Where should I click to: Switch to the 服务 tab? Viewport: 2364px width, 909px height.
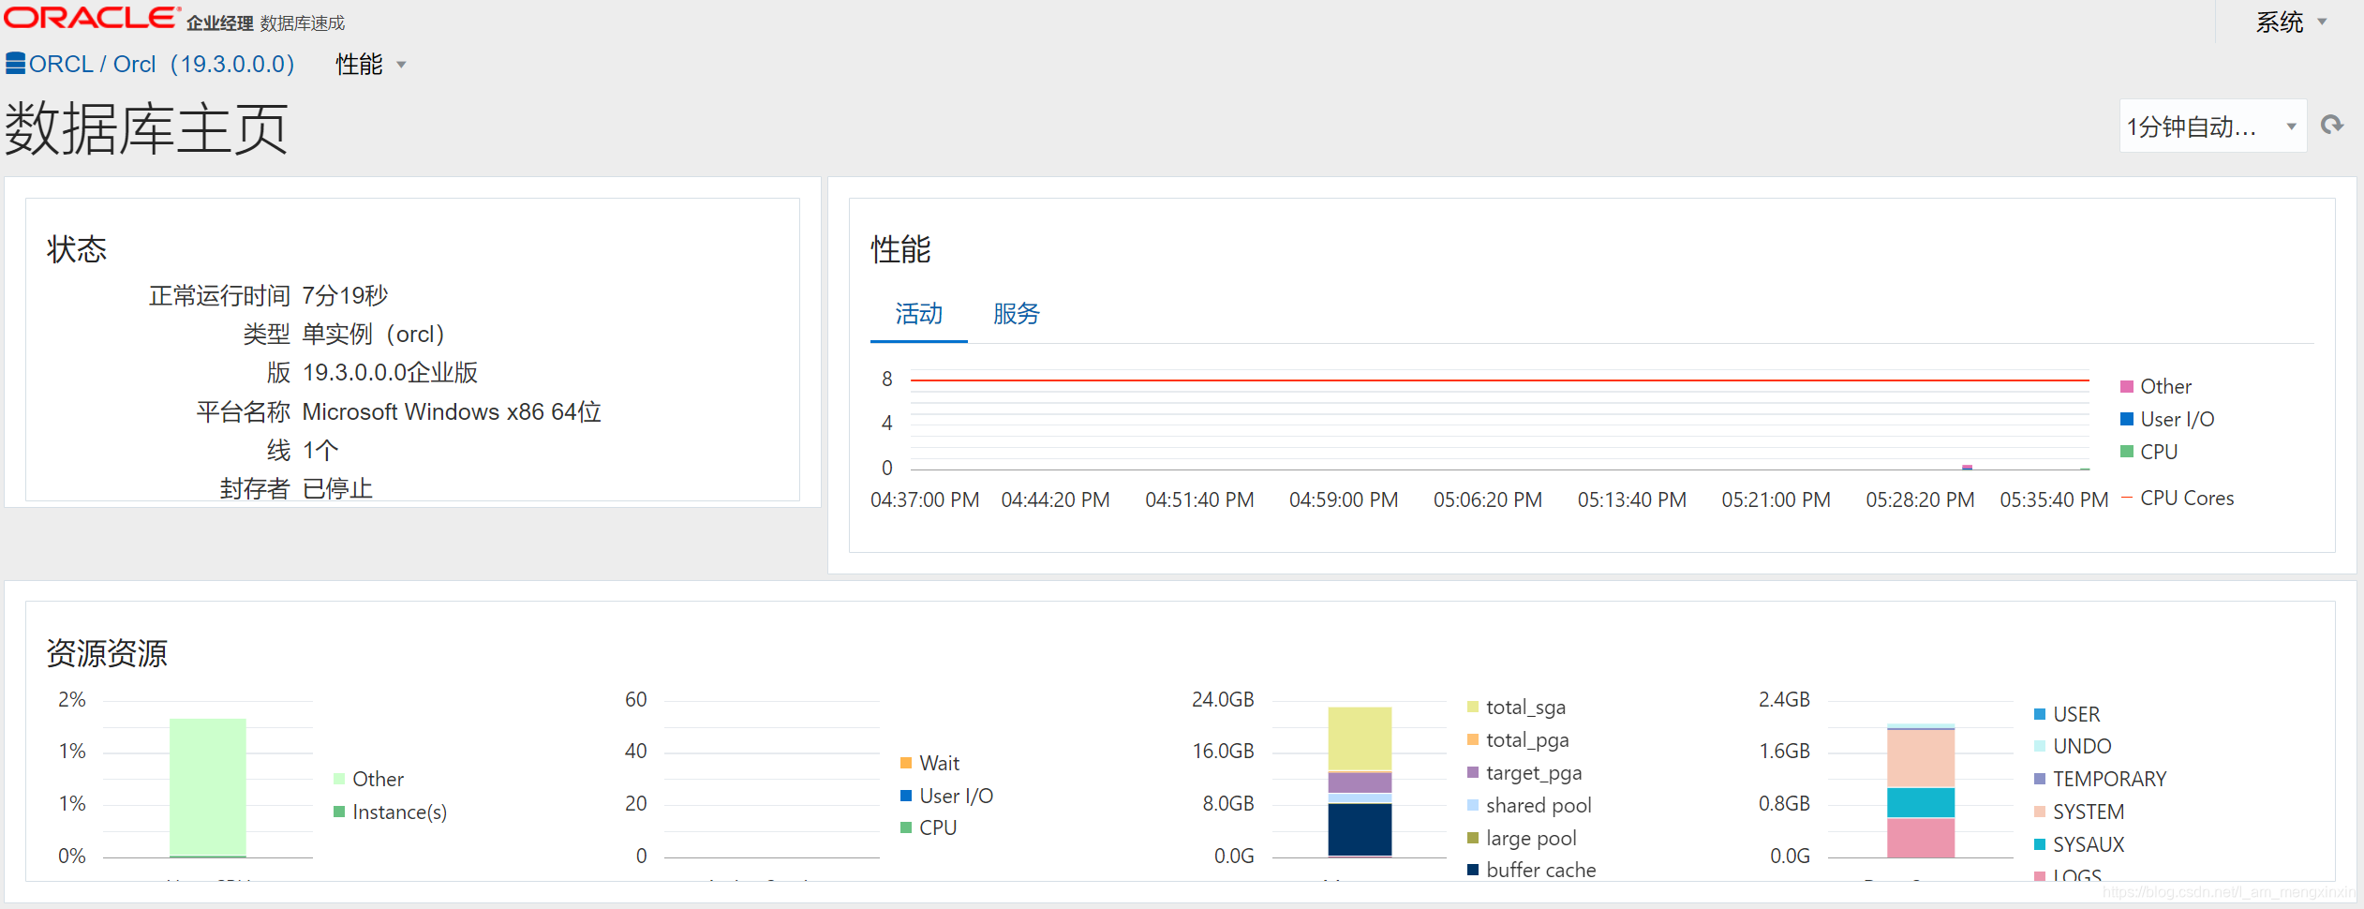pos(1016,314)
